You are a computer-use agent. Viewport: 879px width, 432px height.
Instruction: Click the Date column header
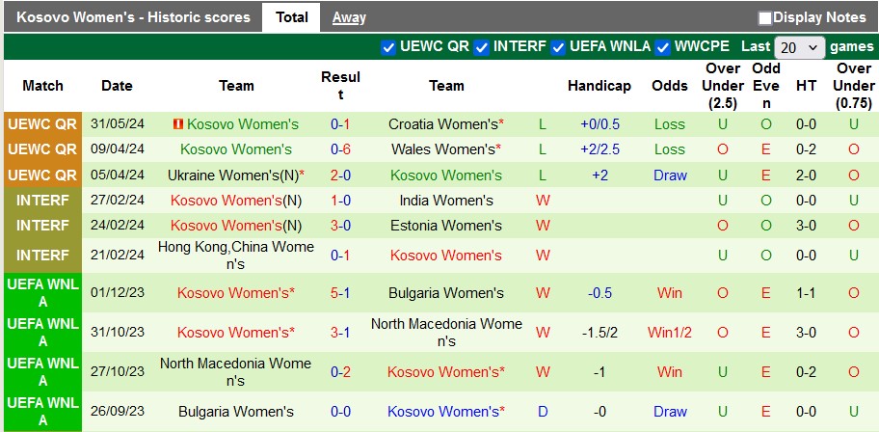point(117,86)
